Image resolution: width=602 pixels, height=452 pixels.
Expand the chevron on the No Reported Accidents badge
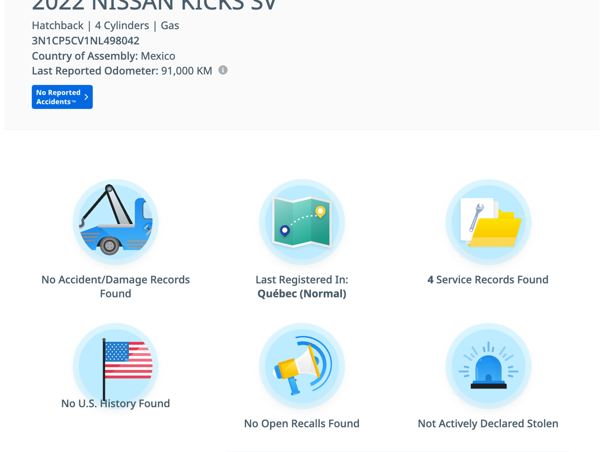click(x=86, y=97)
